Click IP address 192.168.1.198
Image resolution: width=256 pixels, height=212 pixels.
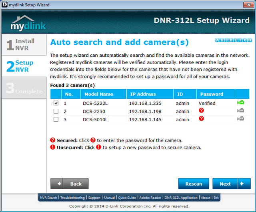[x=145, y=112]
